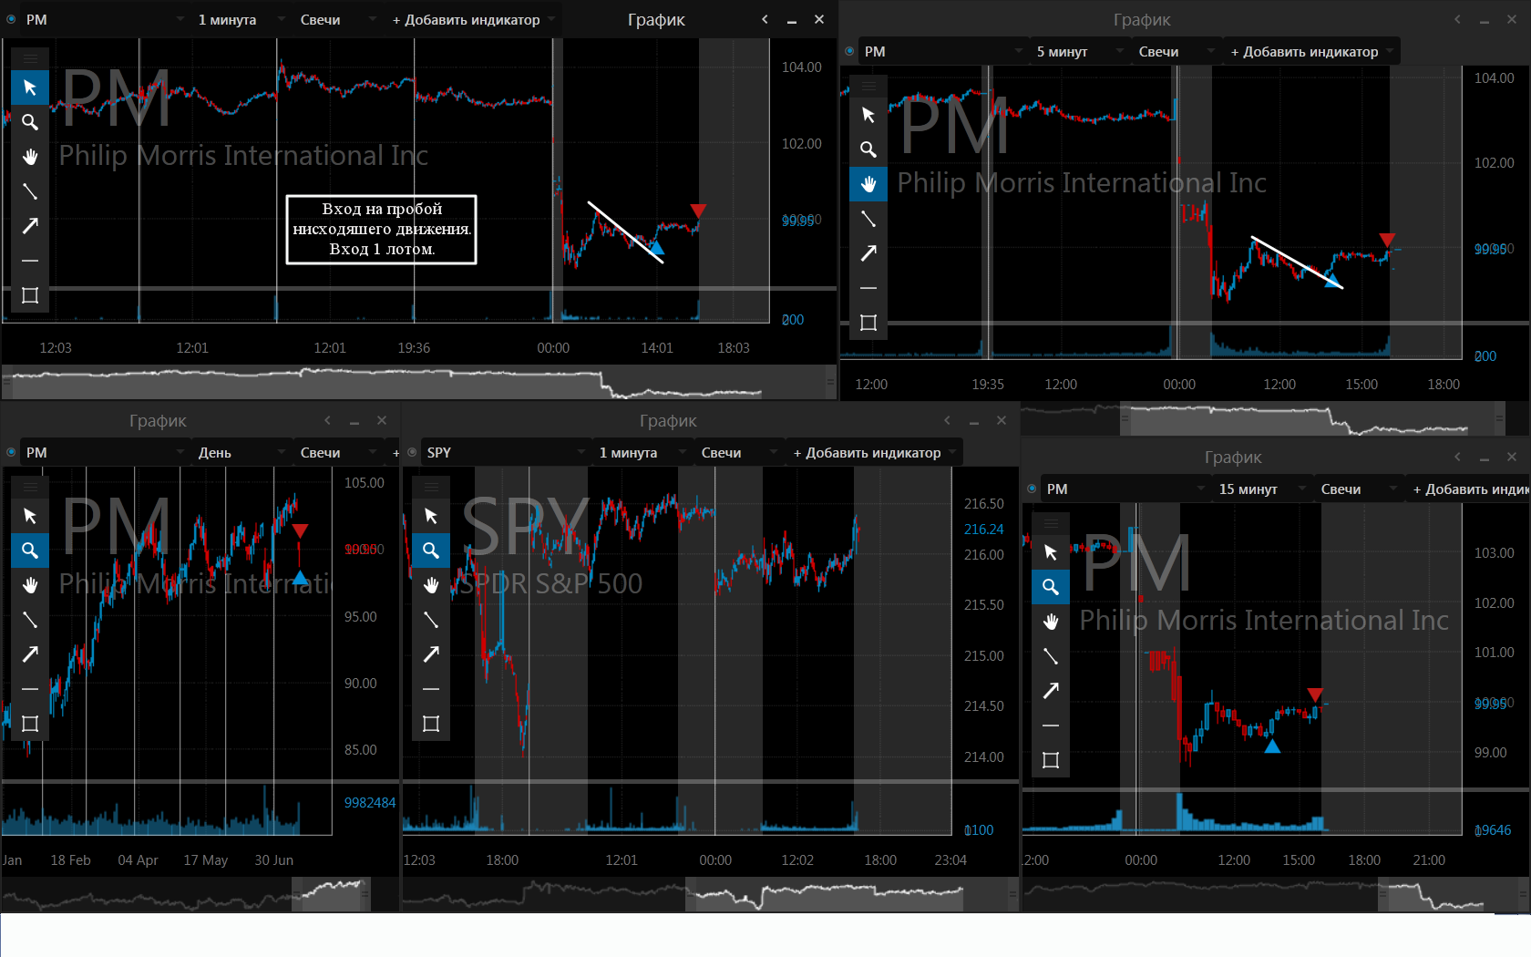This screenshot has width=1531, height=957.
Task: Select the arrow drawing tool in PM daily chart
Action: [30, 654]
